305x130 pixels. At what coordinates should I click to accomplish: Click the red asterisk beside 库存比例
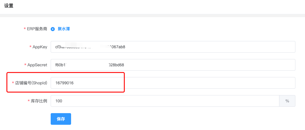tap(29, 101)
